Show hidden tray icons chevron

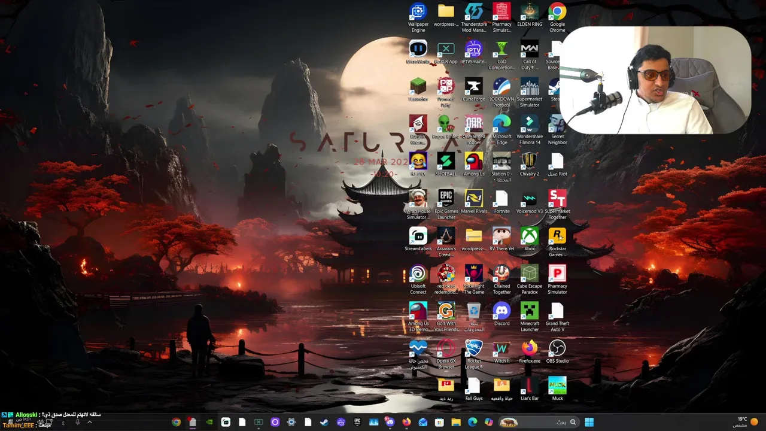[90, 422]
